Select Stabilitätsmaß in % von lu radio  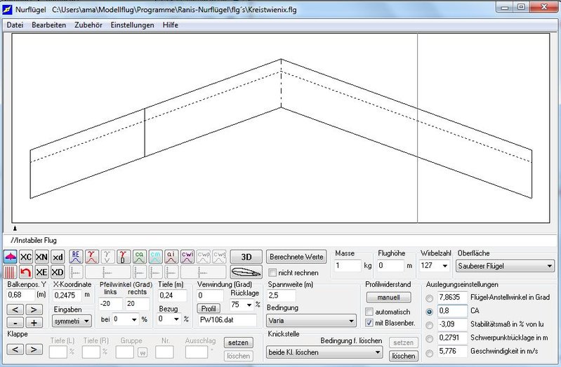(x=429, y=325)
